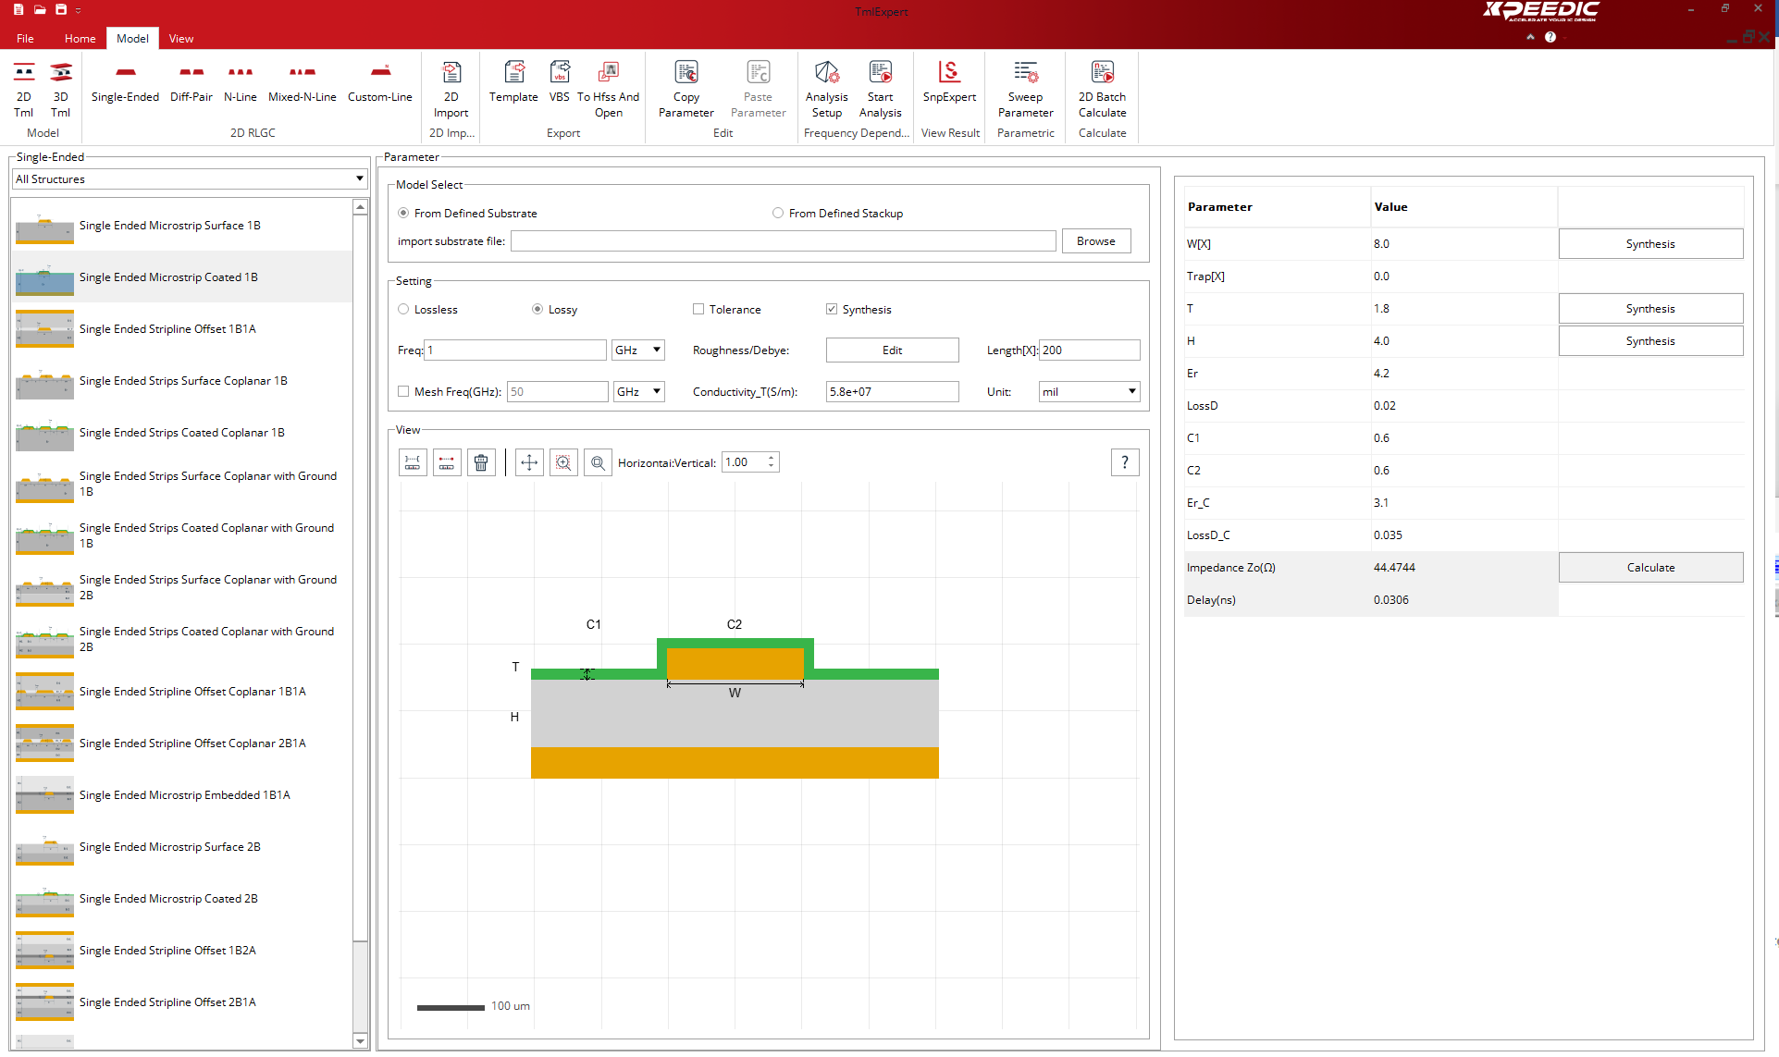Click the Template export icon

coord(513,83)
